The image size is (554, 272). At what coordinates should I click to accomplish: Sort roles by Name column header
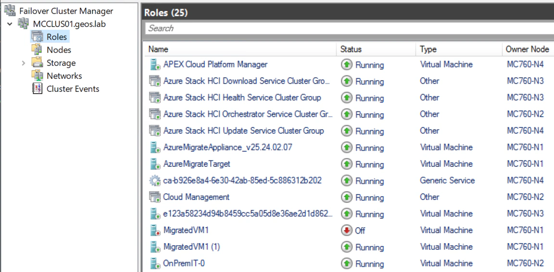click(158, 49)
